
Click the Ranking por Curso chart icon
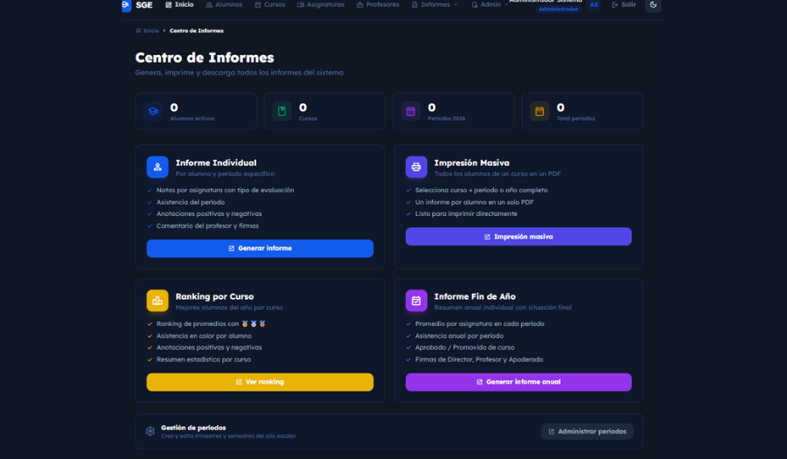coord(157,301)
